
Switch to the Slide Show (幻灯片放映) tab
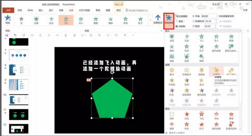tap(84, 10)
